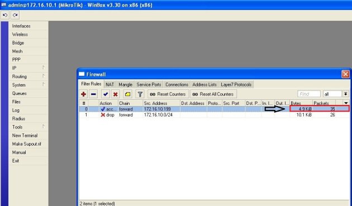The width and height of the screenshot is (352, 206).
Task: Open the Address Lists tab
Action: [204, 85]
